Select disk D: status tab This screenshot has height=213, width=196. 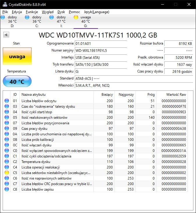pos(12,22)
